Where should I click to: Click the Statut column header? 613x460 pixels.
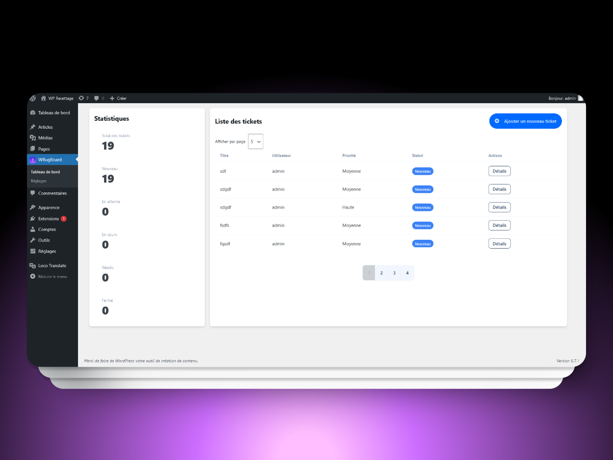pyautogui.click(x=417, y=156)
